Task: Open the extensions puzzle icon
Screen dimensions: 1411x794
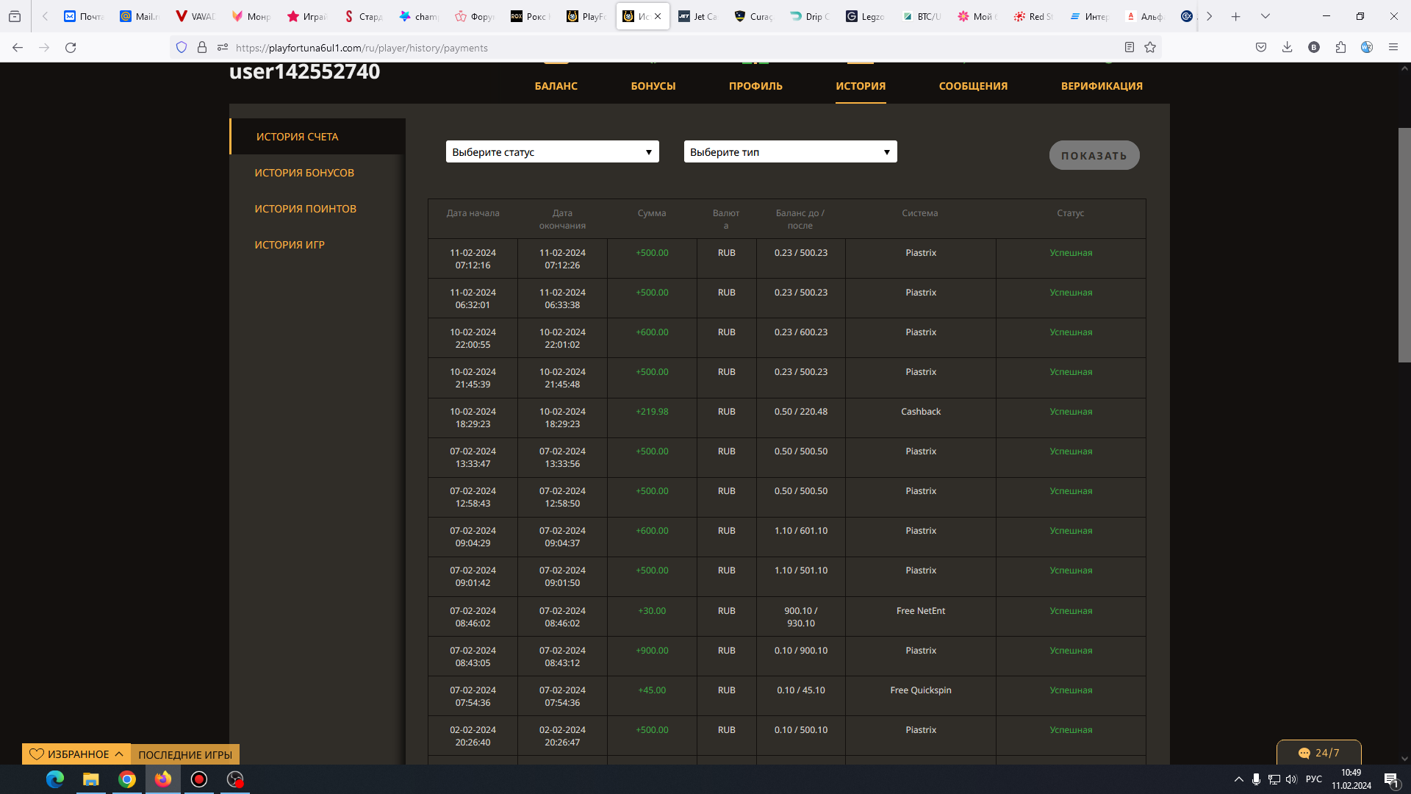Action: click(1340, 48)
